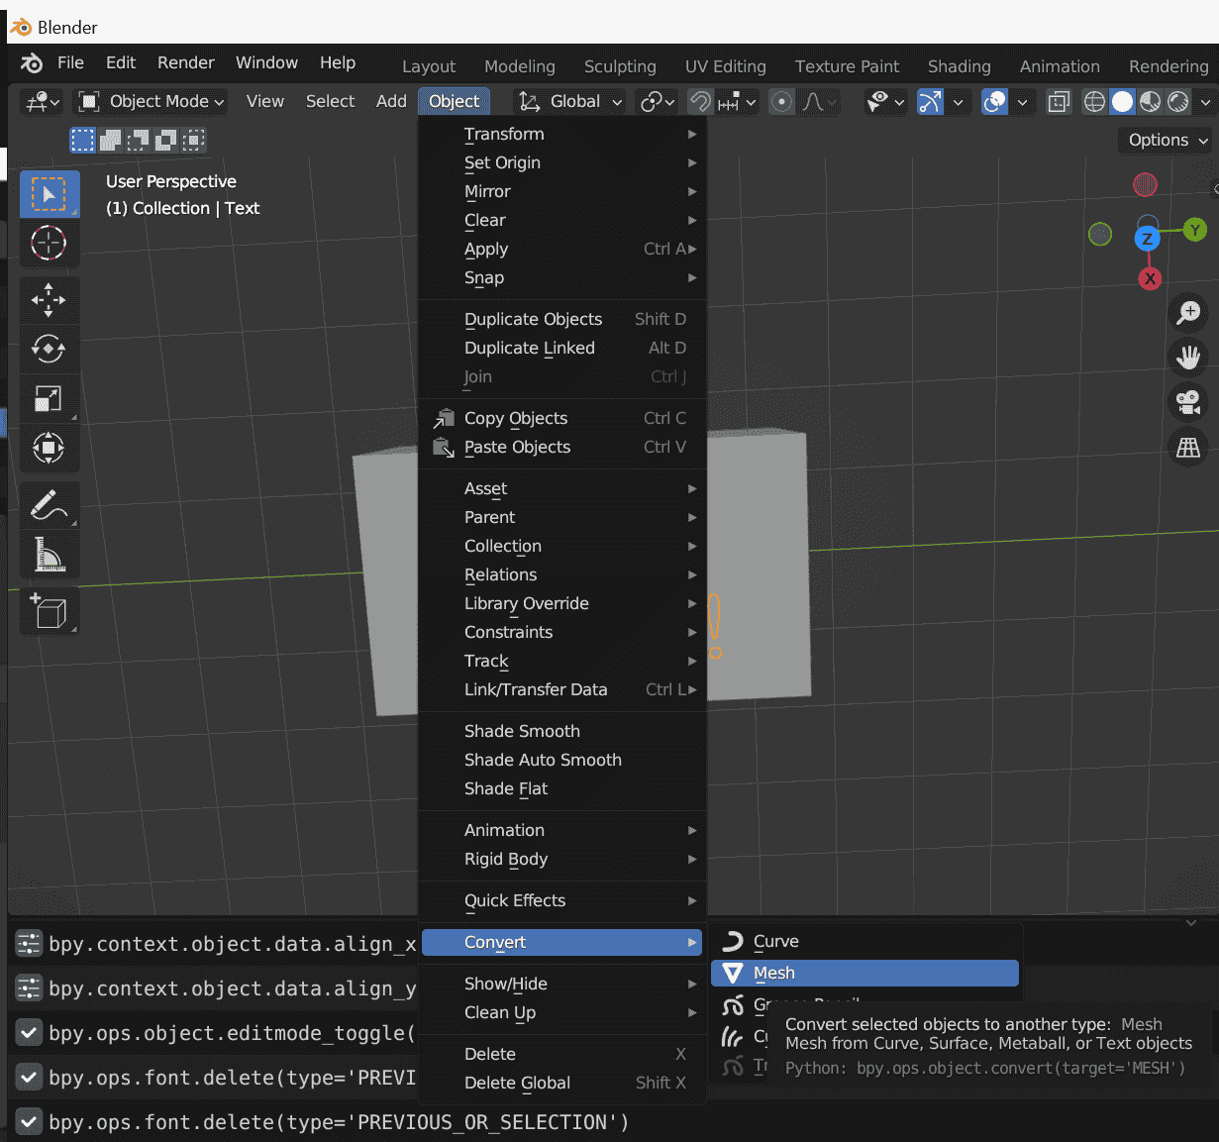Open the Render menu

point(186,62)
